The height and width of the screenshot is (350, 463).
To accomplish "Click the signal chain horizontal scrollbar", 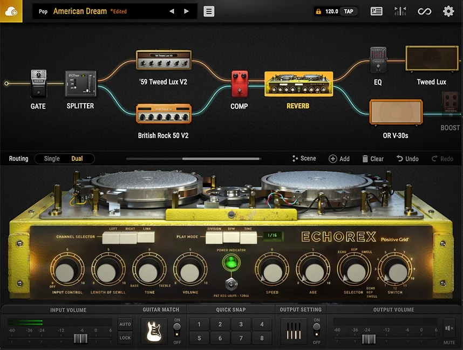I will click(x=221, y=159).
